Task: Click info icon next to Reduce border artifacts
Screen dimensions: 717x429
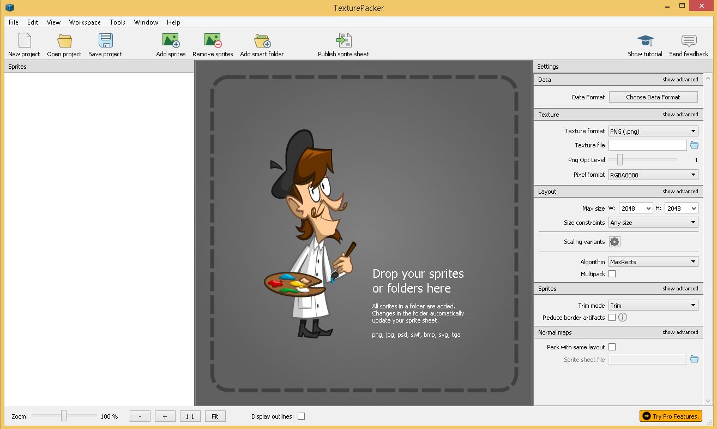Action: pos(623,317)
